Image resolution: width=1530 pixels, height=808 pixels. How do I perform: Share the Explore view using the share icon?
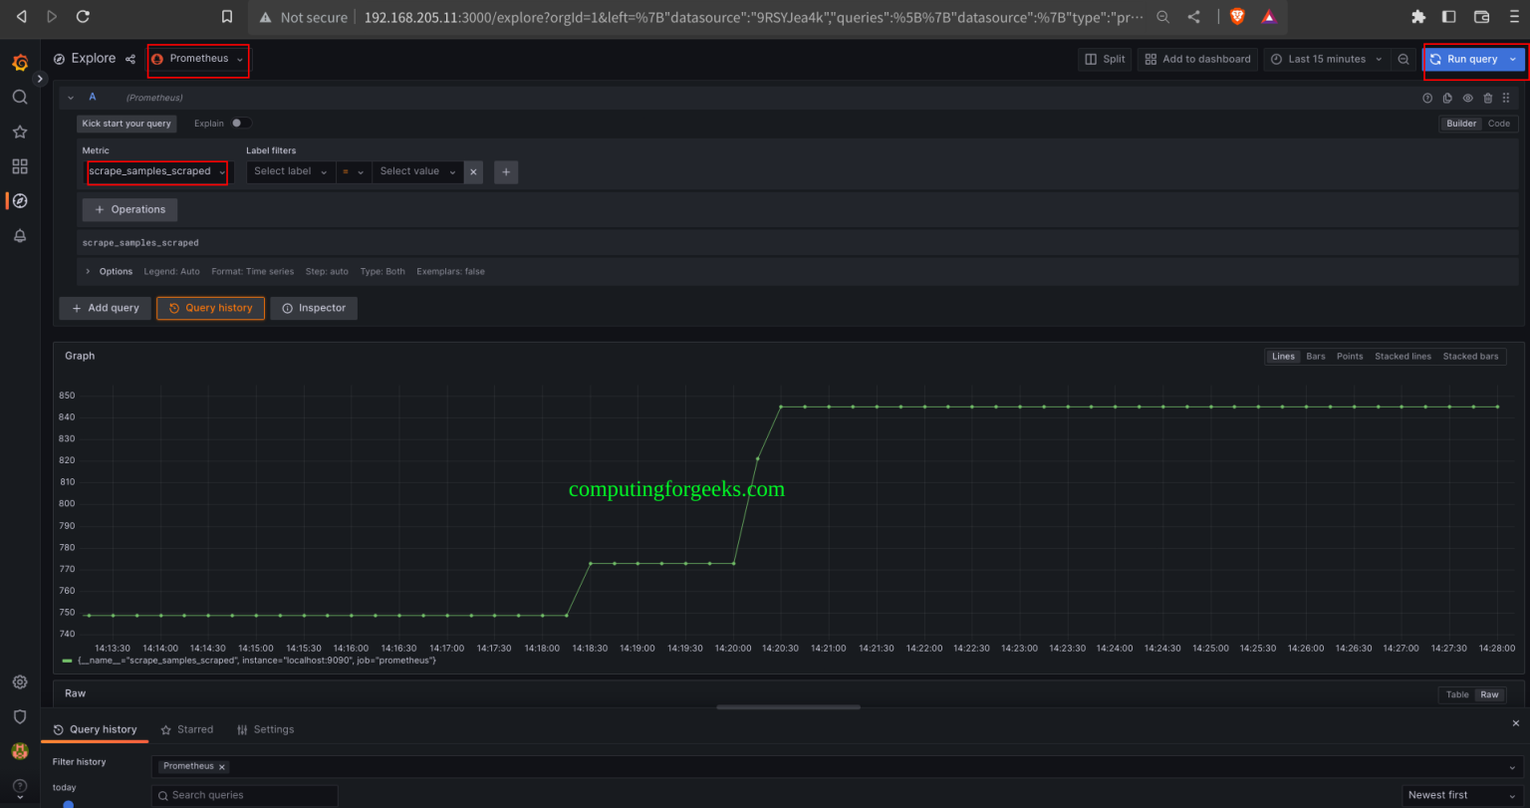tap(129, 58)
